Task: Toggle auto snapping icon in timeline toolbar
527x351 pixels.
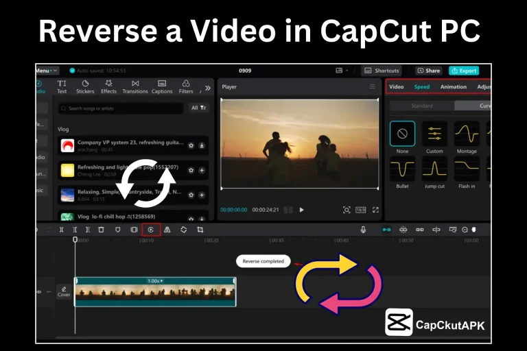Action: coord(403,230)
